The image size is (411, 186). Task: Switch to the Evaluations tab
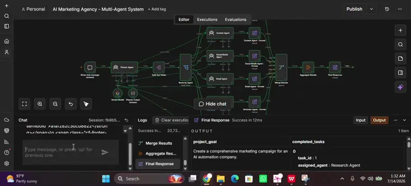235,20
